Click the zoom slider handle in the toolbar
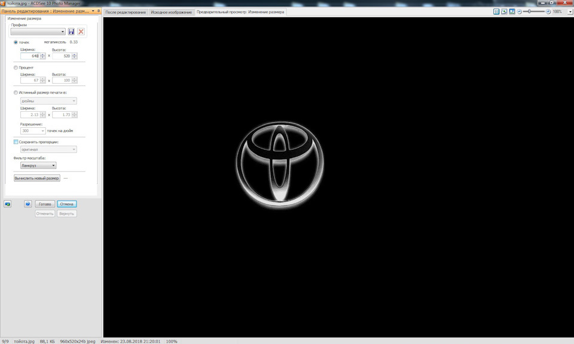 click(529, 12)
